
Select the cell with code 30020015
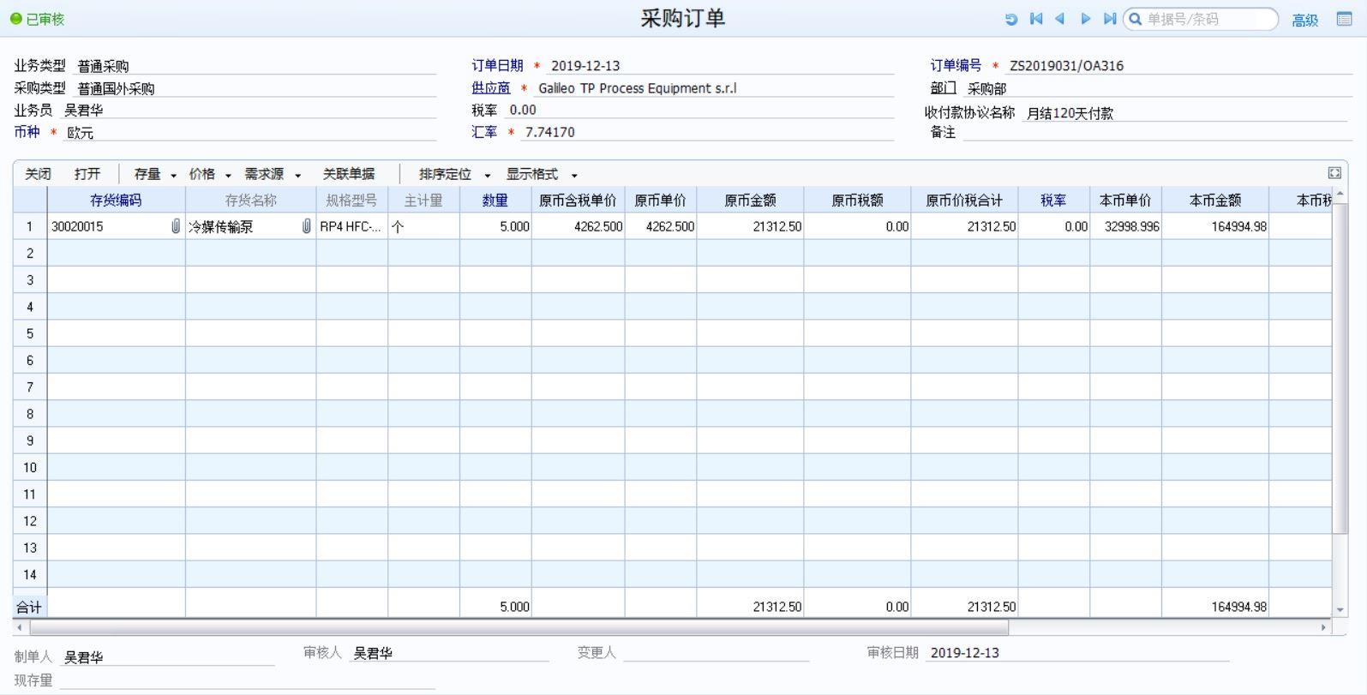point(116,226)
